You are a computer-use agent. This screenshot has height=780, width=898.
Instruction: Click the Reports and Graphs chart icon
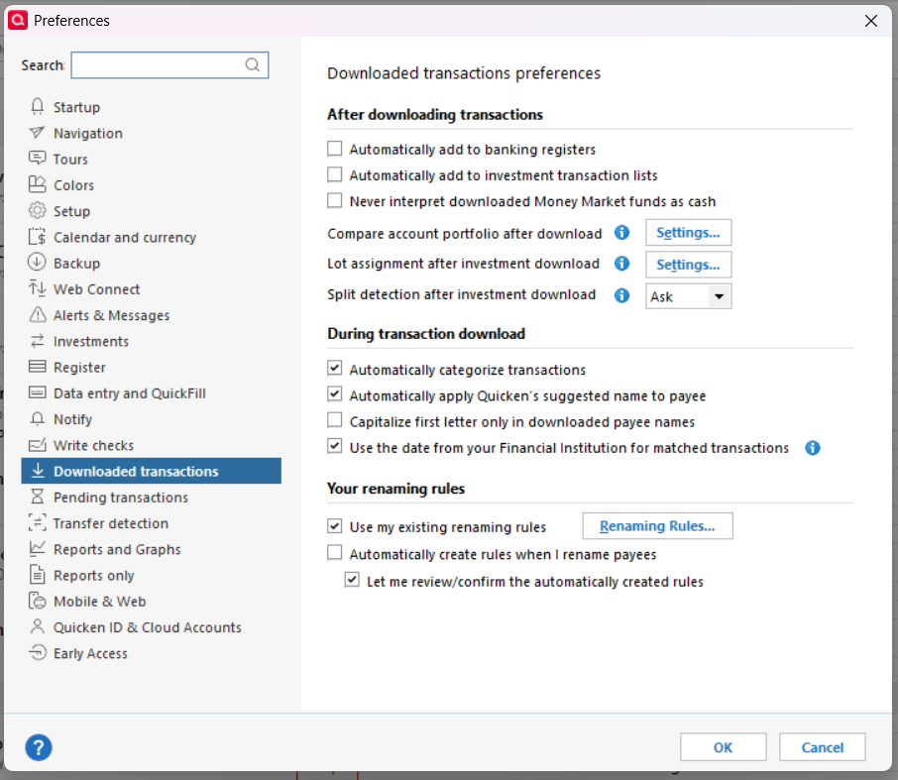point(38,549)
